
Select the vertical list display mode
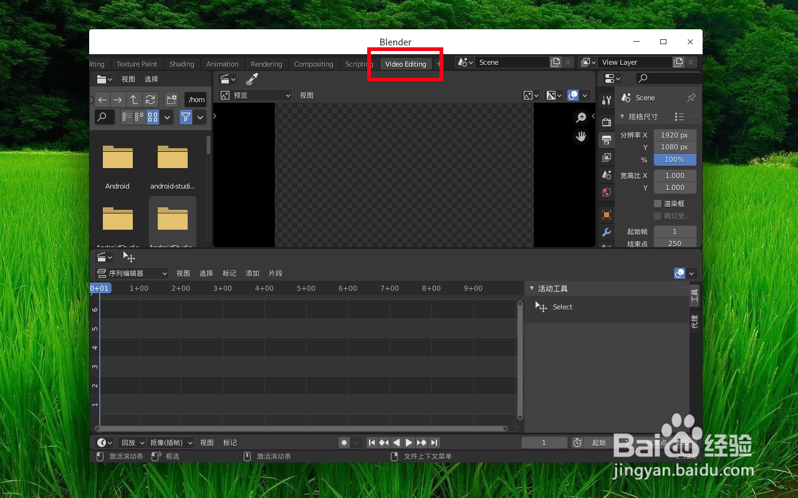coord(127,116)
